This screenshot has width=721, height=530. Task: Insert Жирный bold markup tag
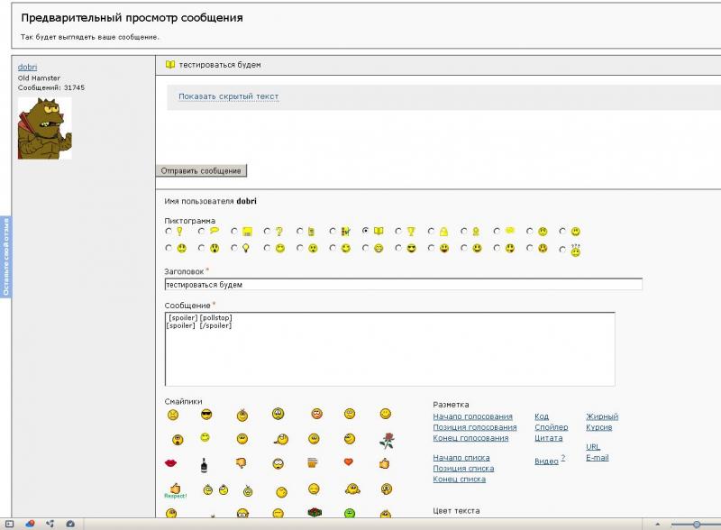coord(601,416)
